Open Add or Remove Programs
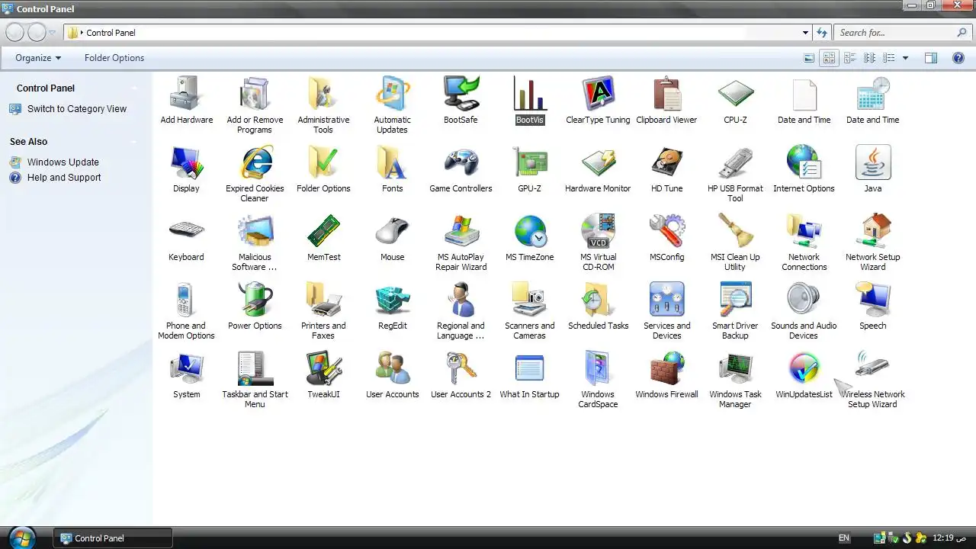This screenshot has height=549, width=976. click(255, 105)
